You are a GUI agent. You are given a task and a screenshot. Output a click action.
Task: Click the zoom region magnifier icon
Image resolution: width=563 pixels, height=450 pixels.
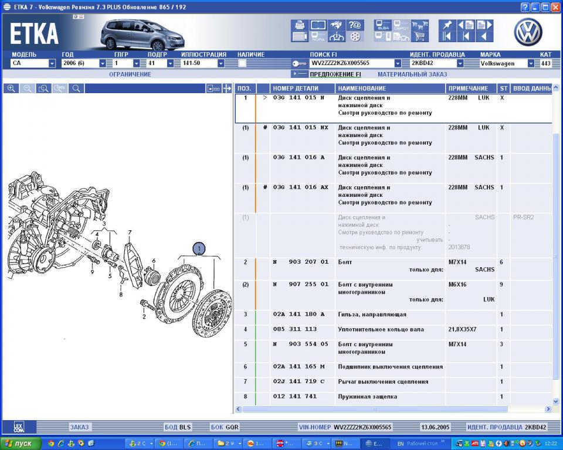pyautogui.click(x=44, y=88)
